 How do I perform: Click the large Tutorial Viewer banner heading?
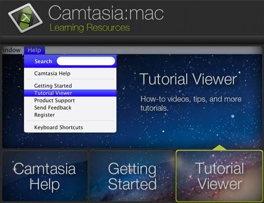click(x=188, y=80)
